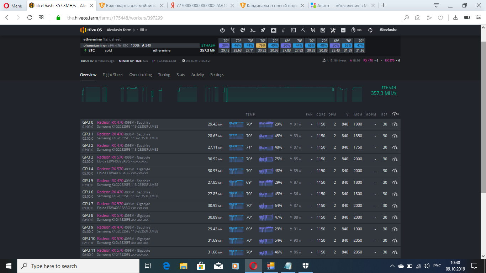Screen dimensions: 486x273
Task: Click the power icon in Hive OS toolbar
Action: (x=222, y=30)
